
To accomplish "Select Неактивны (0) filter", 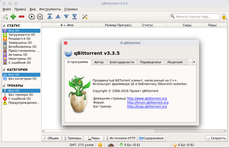I will click(21, 59).
